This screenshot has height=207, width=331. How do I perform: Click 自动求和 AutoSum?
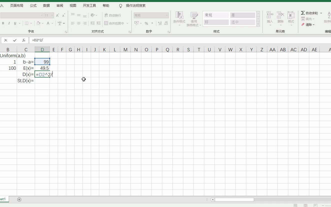(309, 13)
